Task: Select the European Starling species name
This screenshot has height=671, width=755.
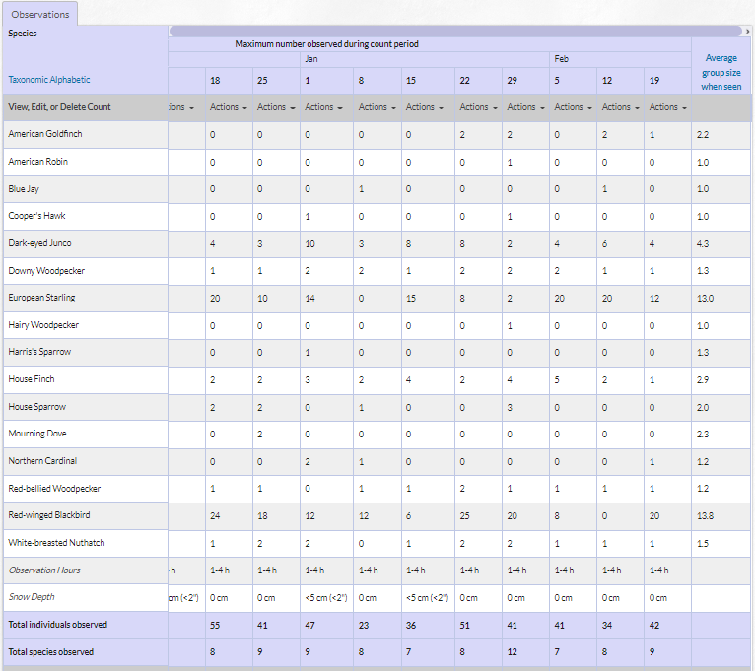Action: point(41,298)
